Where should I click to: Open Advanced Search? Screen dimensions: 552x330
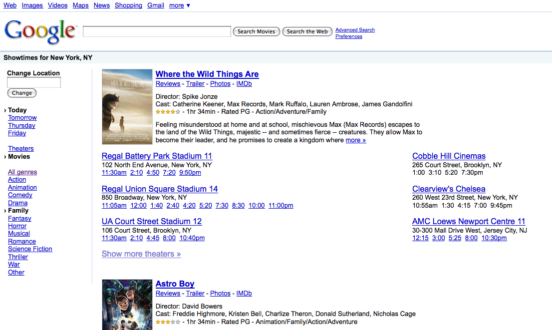point(355,29)
